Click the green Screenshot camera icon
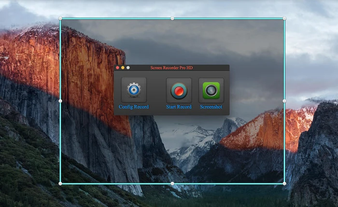This screenshot has width=338, height=207. [x=211, y=91]
